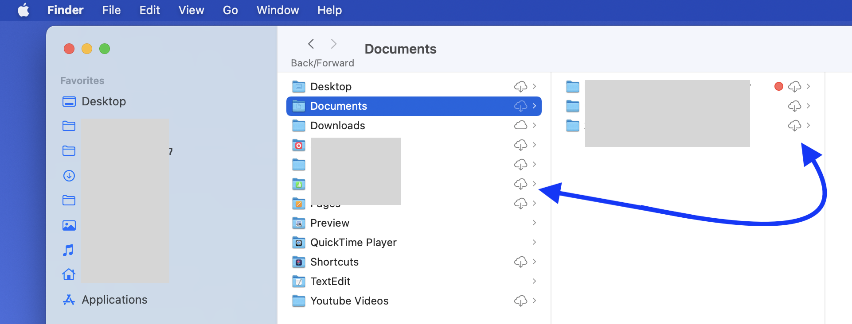Expand the Shortcuts folder chevron
852x324 pixels.
[534, 262]
